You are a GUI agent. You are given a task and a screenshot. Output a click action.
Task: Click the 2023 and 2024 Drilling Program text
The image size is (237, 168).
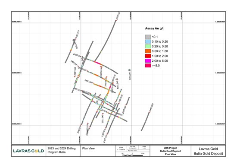62,150
